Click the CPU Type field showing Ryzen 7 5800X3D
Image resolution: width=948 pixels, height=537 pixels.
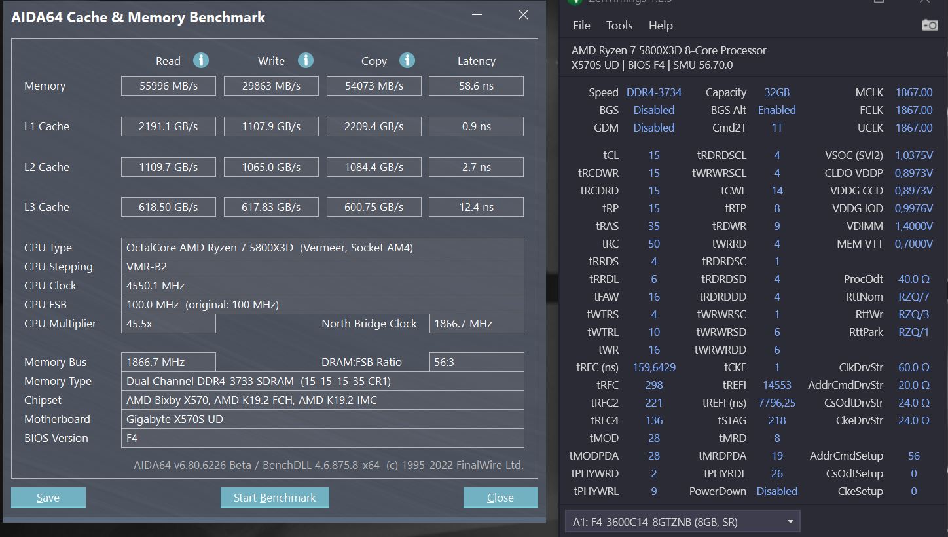[x=323, y=248]
